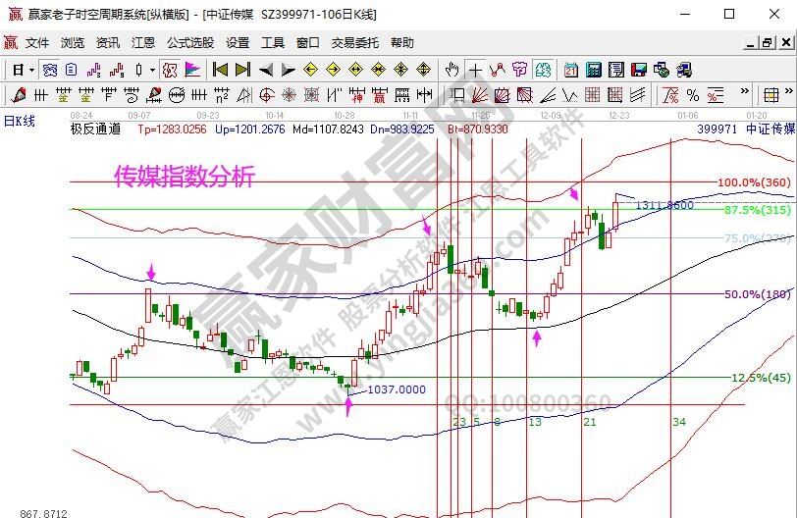Open the calculator icon in toolbar
Screen dimensions: 797x518
[x=593, y=70]
